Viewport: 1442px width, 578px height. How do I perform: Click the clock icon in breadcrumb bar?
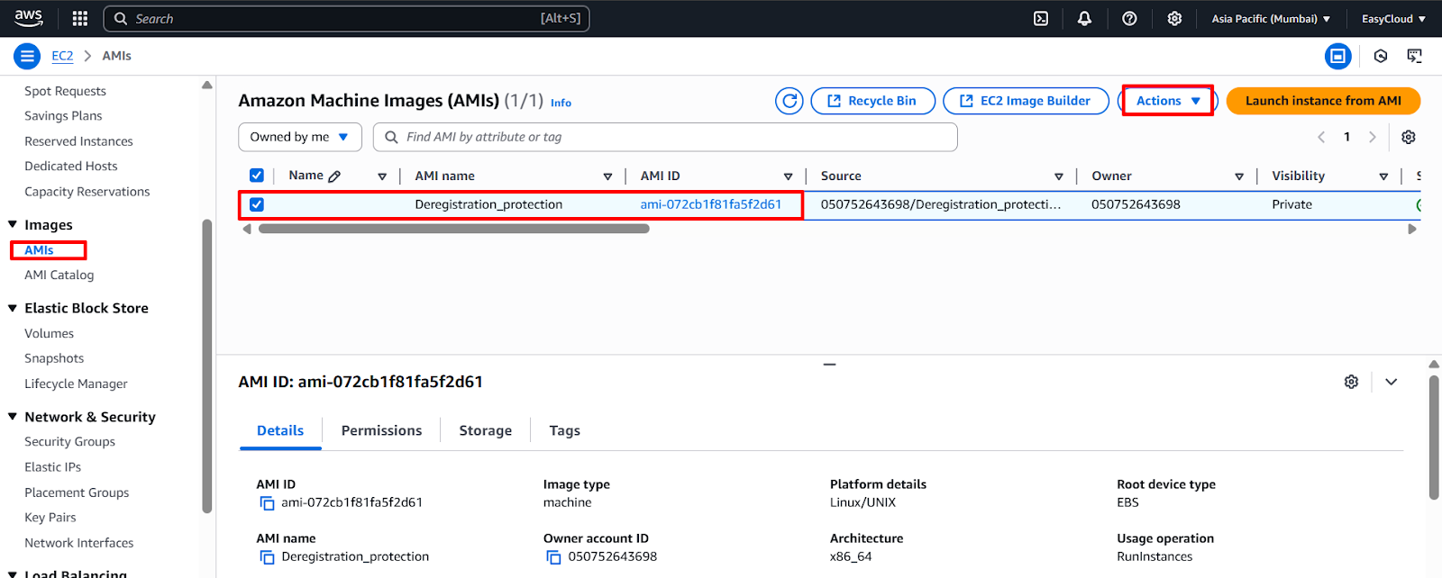(x=1381, y=56)
